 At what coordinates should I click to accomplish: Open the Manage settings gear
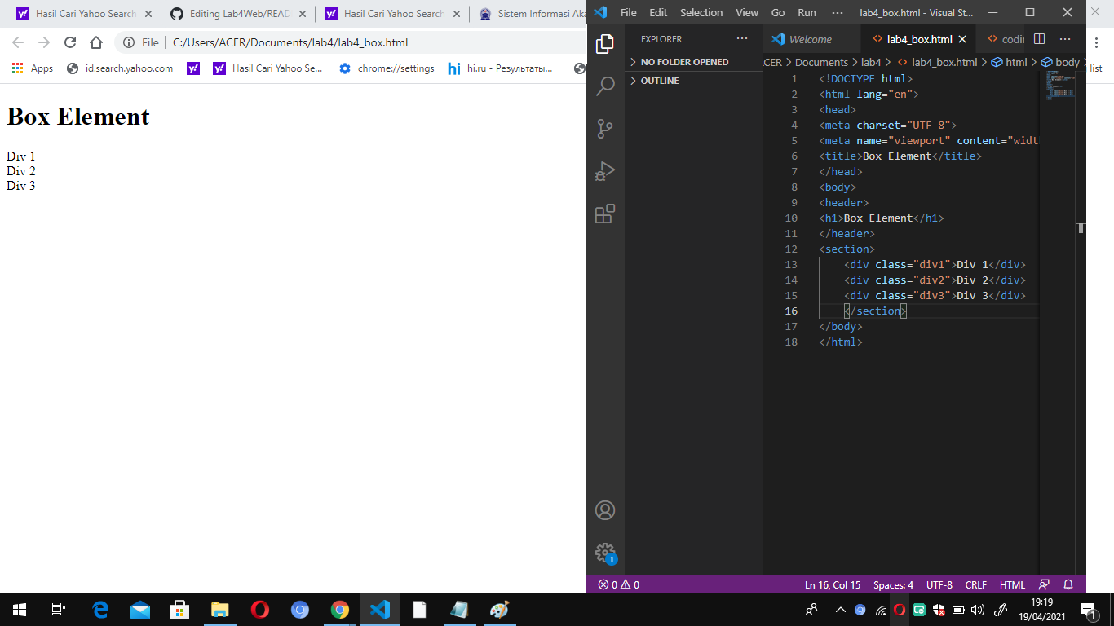(604, 551)
